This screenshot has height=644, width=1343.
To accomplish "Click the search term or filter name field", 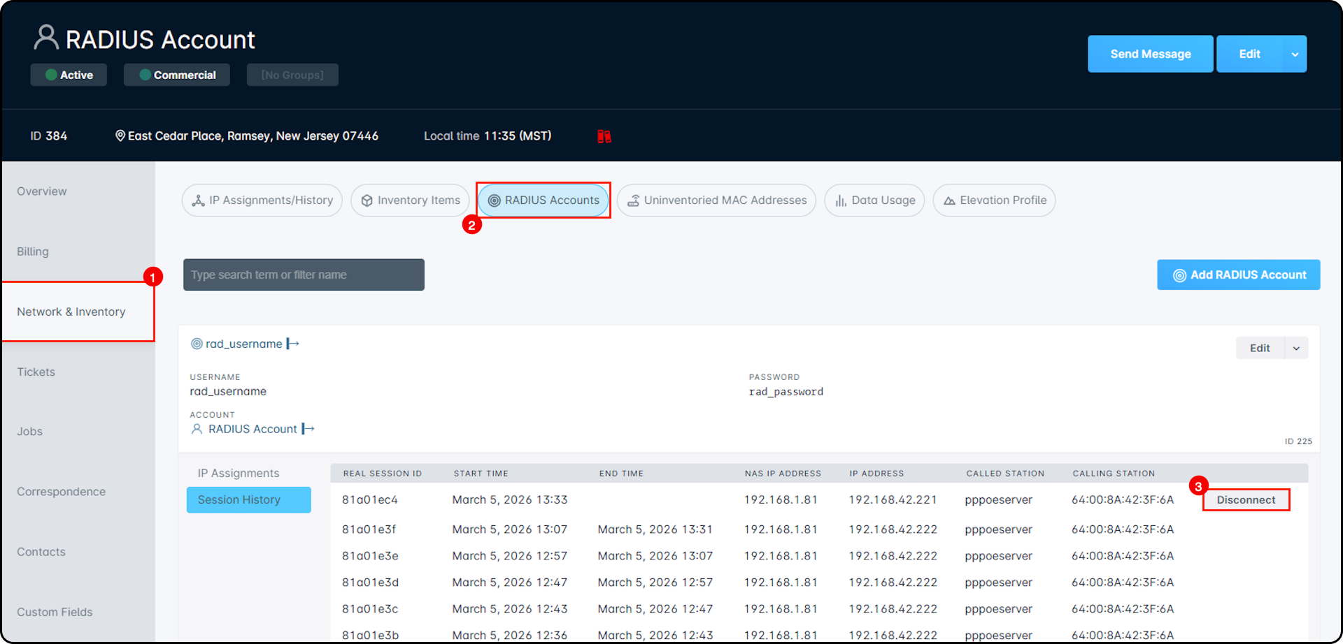I will pyautogui.click(x=304, y=275).
